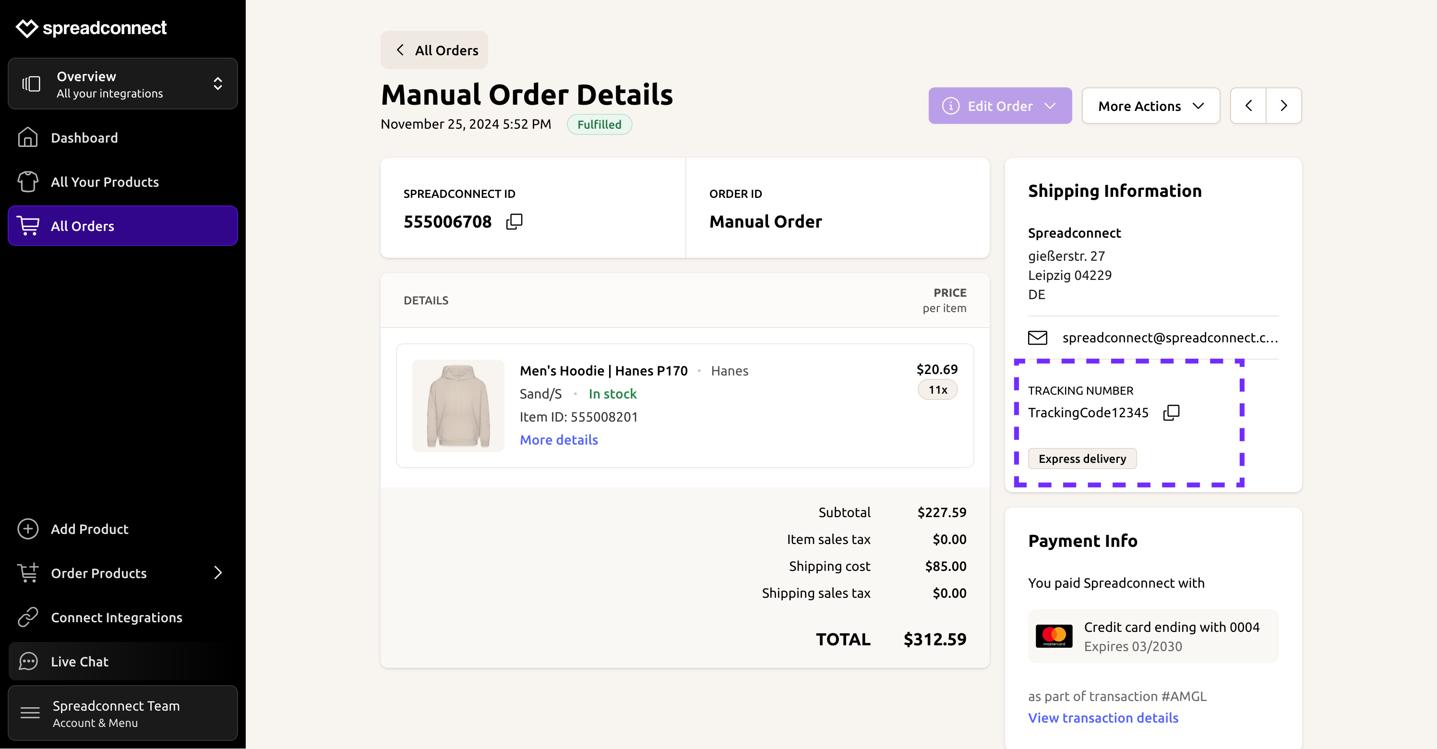This screenshot has height=749, width=1437.
Task: Click the hamburger Account & Menu icon
Action: pyautogui.click(x=30, y=713)
